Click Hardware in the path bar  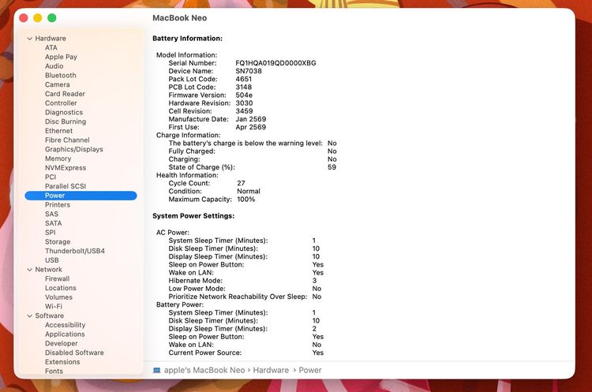(271, 371)
